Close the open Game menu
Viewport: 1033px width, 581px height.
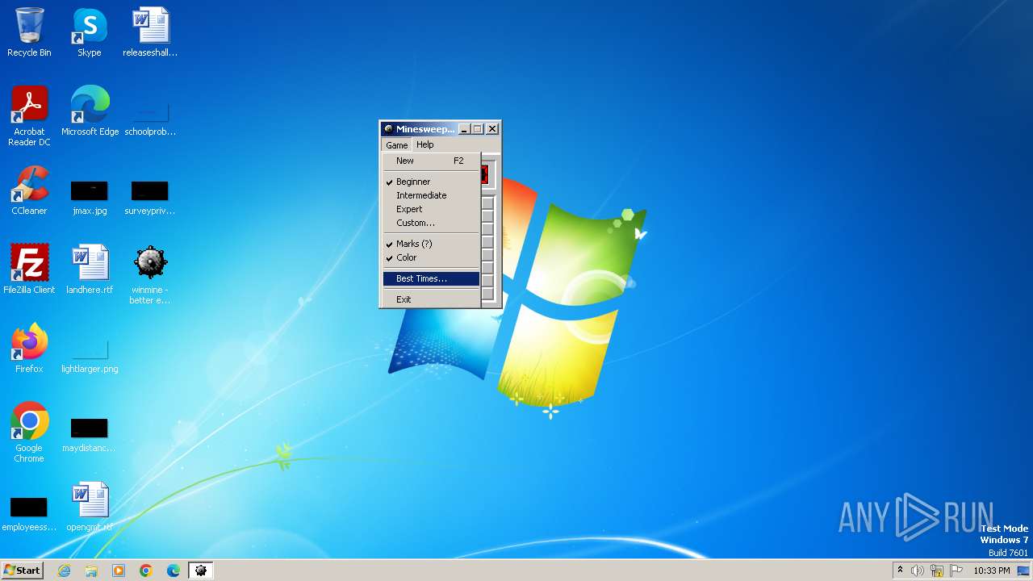[x=396, y=145]
